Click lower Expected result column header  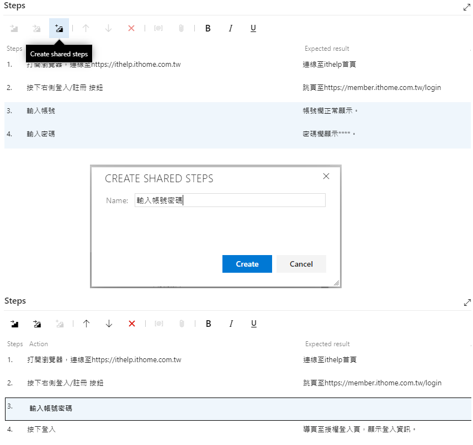(327, 344)
